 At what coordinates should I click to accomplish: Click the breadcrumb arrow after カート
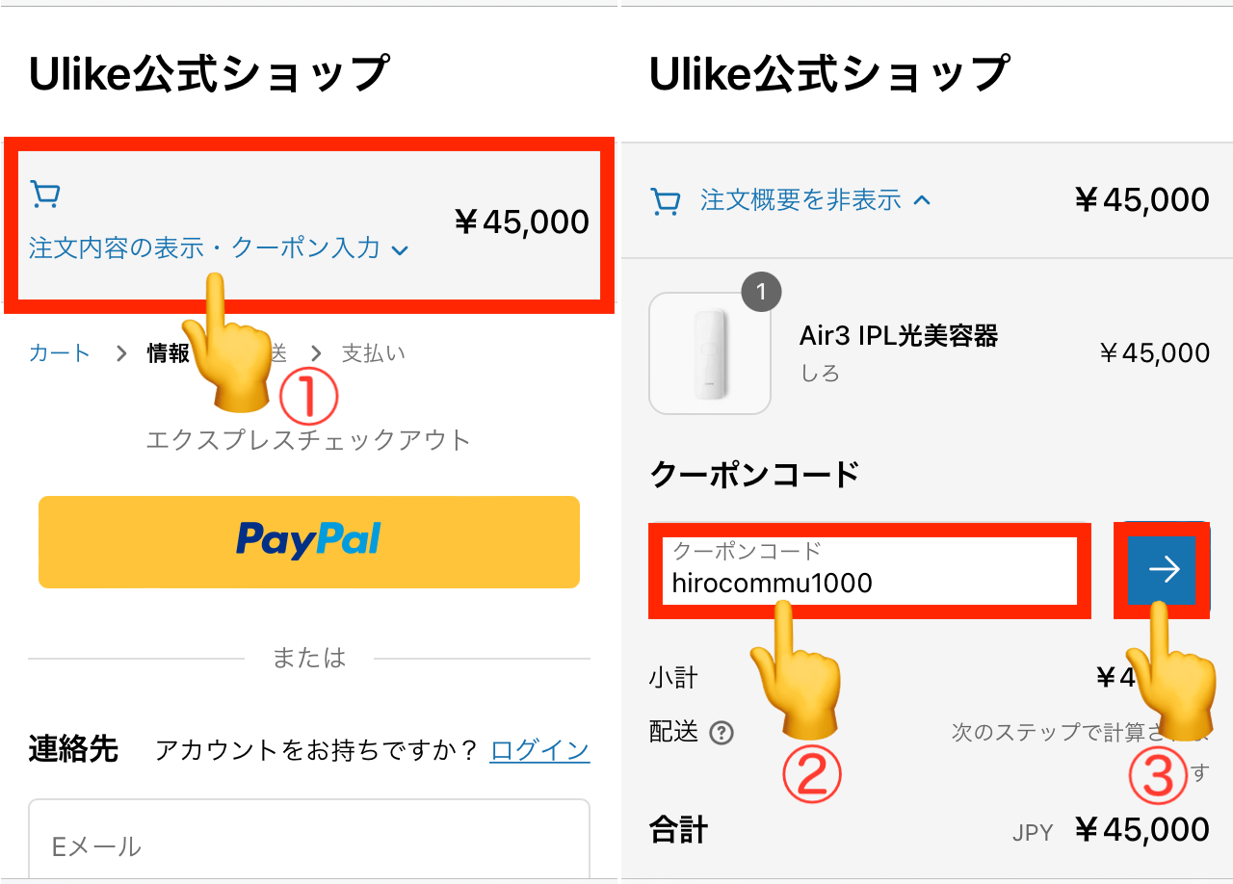point(121,353)
